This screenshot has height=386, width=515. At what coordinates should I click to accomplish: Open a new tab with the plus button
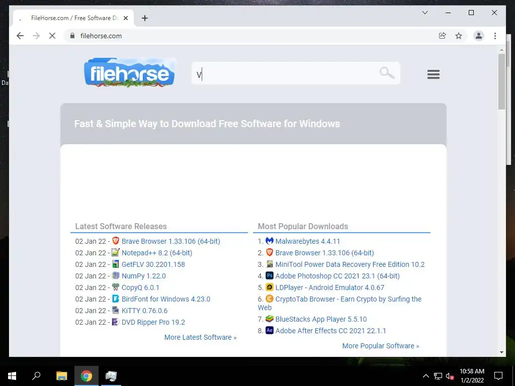tap(144, 18)
